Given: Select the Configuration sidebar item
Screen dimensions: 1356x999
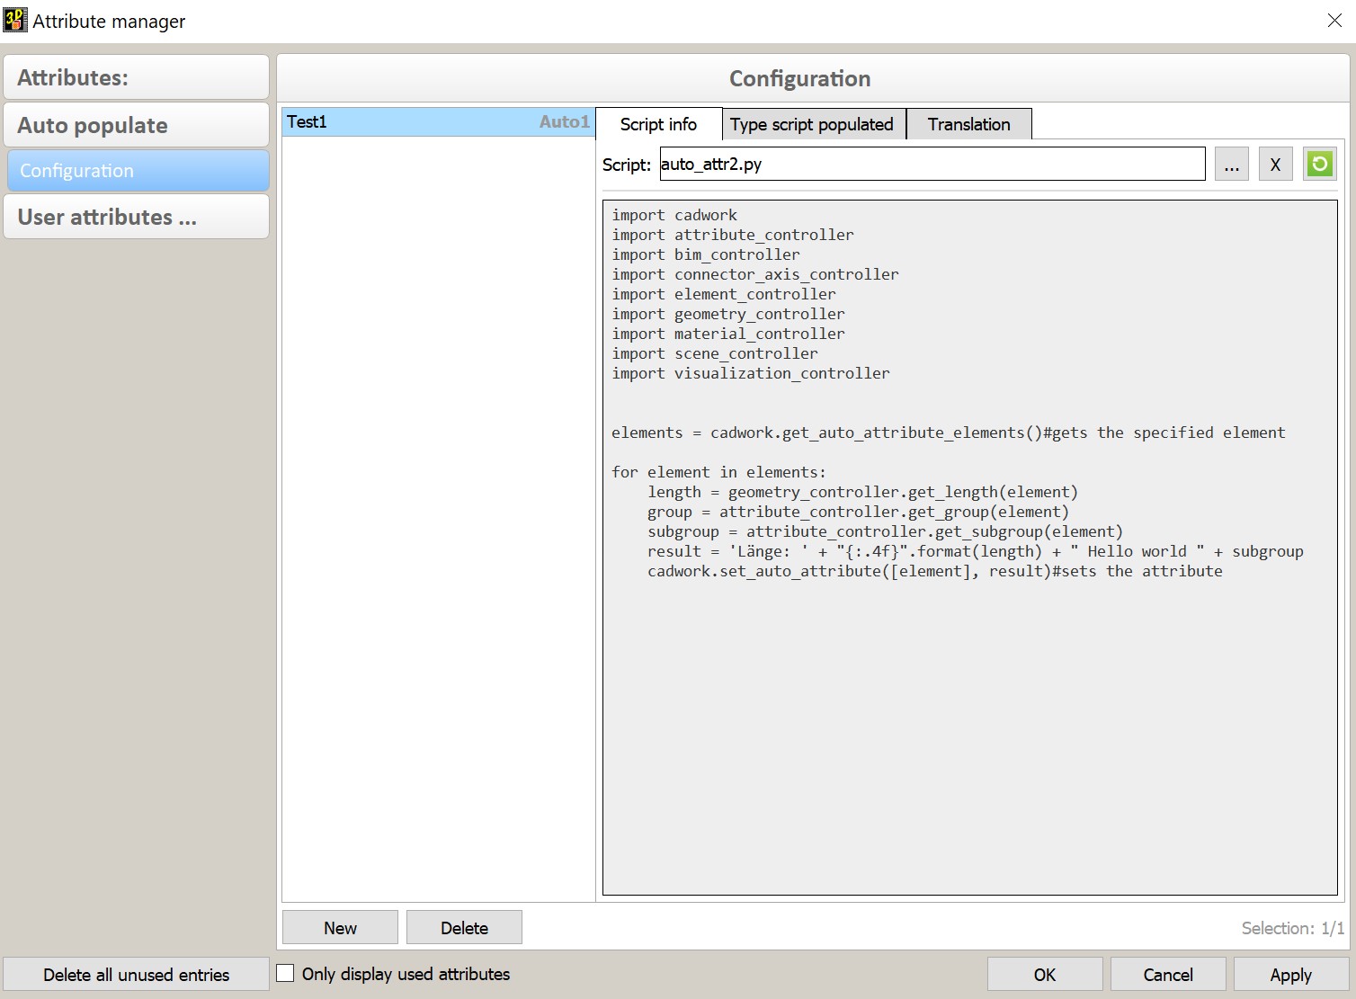Looking at the screenshot, I should 138,171.
